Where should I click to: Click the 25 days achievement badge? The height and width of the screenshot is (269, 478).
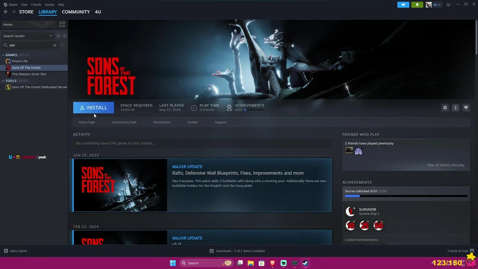[x=364, y=225]
